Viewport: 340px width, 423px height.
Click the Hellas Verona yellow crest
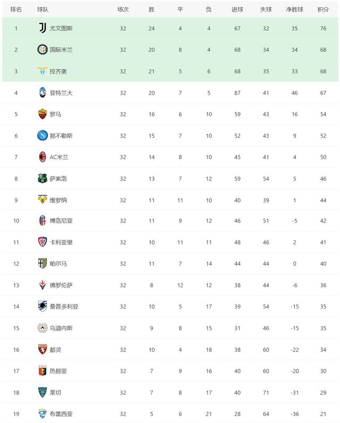tap(42, 200)
